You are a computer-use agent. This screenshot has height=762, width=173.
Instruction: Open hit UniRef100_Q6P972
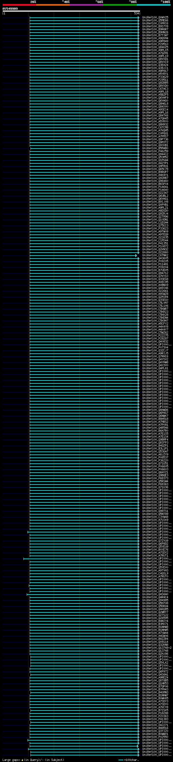[x=155, y=671]
